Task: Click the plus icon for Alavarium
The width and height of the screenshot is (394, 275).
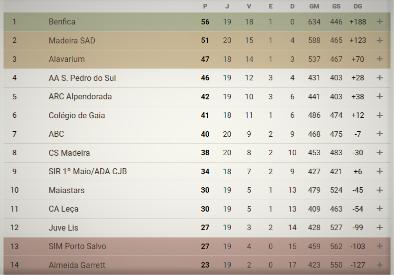Action: [380, 59]
